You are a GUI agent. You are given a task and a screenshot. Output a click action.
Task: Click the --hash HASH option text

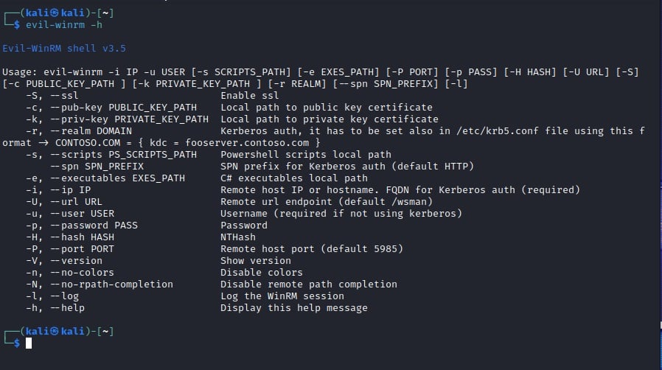pos(82,237)
